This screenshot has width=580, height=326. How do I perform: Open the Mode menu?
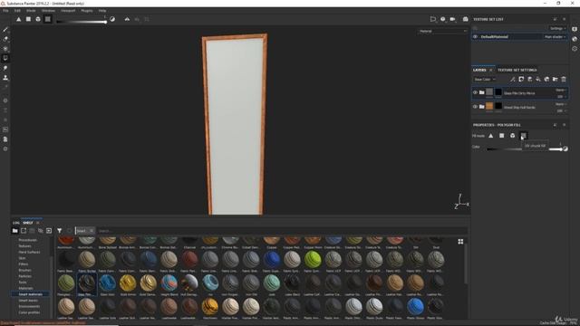[x=31, y=11]
